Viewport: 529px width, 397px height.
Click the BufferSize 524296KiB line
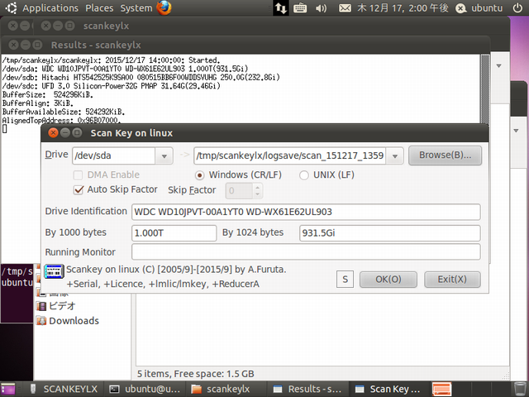[x=48, y=94]
